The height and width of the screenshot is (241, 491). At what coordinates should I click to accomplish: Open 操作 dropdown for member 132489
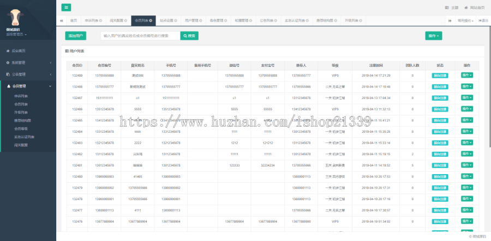467,75
